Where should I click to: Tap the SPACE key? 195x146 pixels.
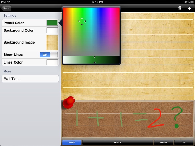(x=118, y=142)
